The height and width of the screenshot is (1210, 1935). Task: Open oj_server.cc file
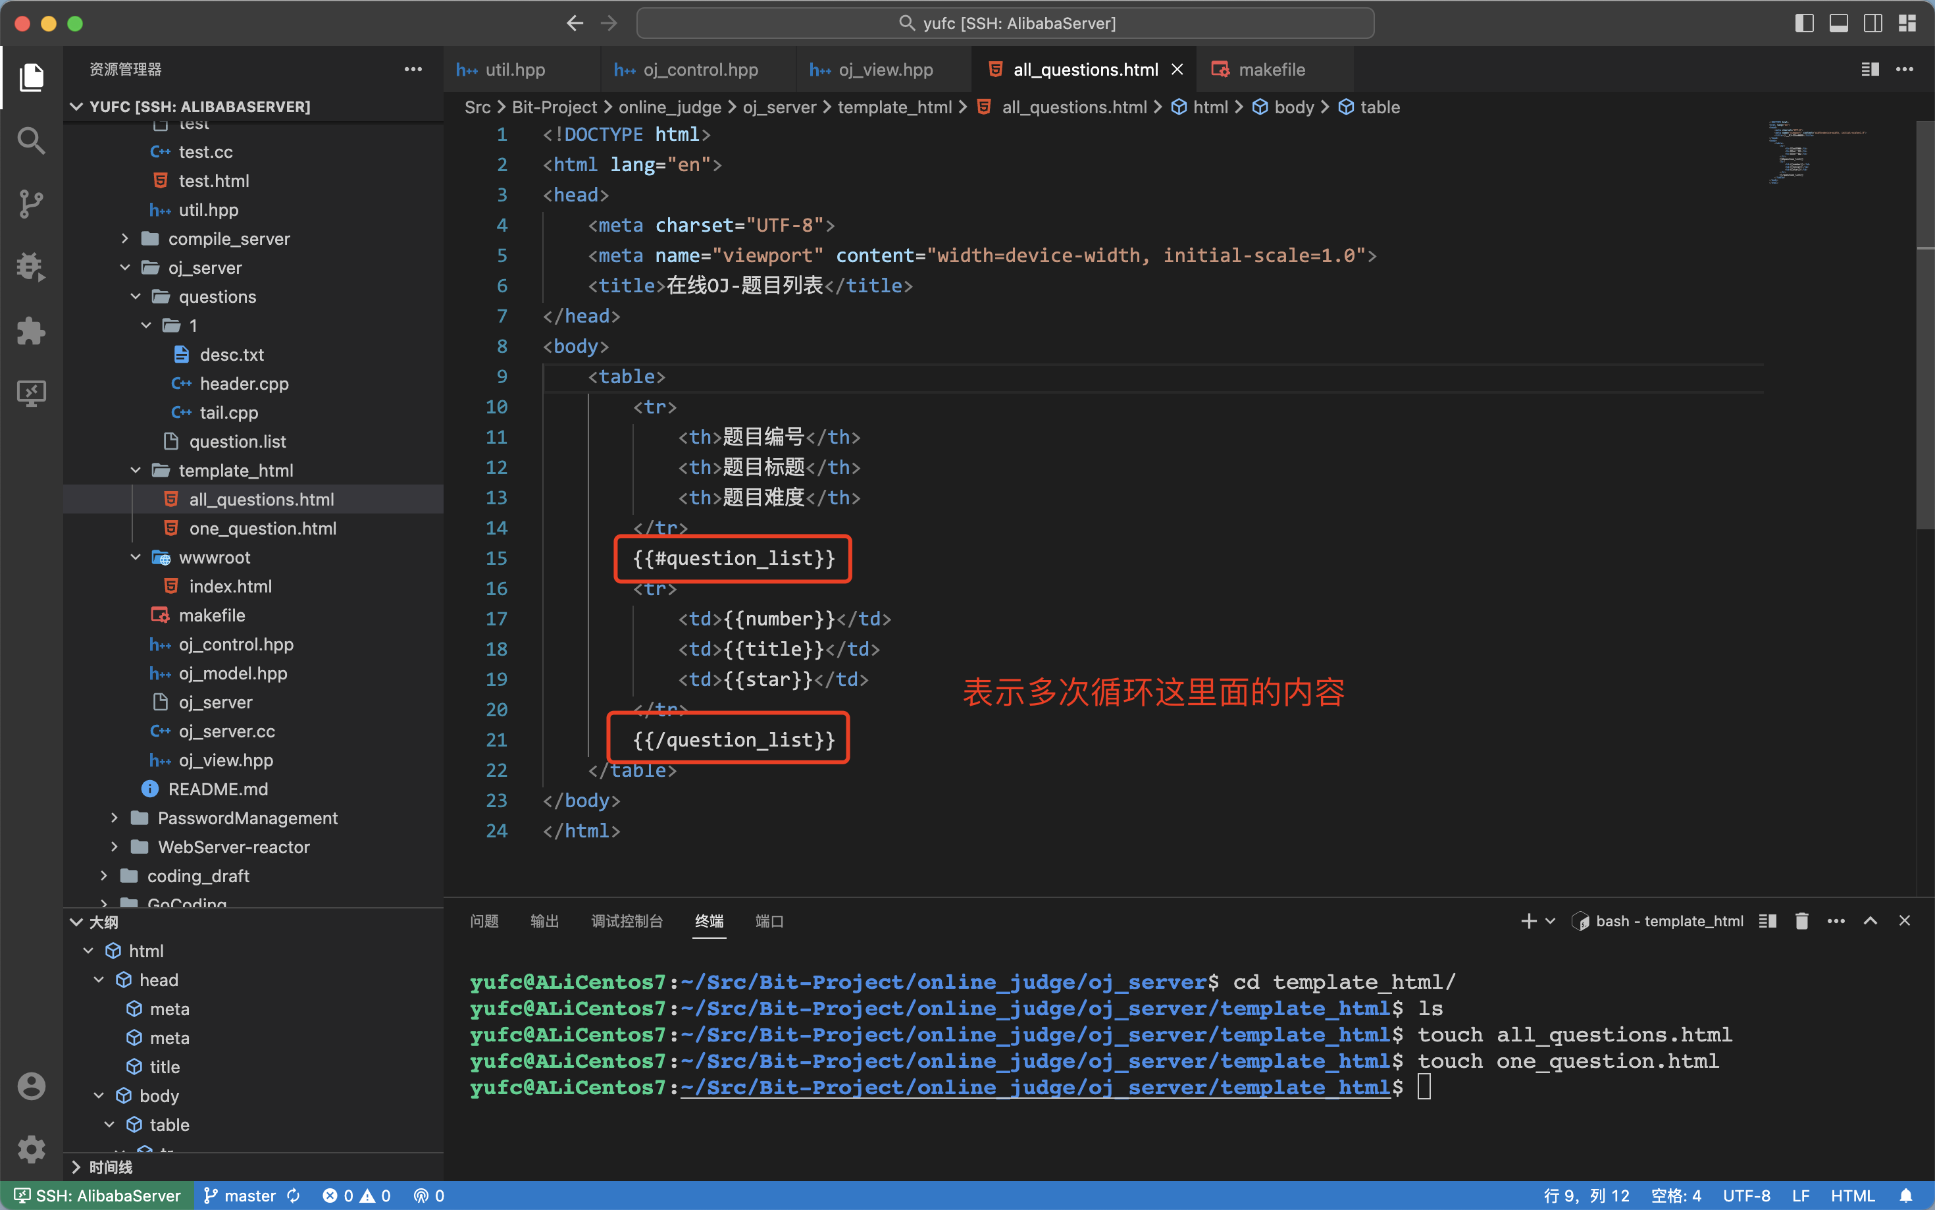[x=253, y=731]
